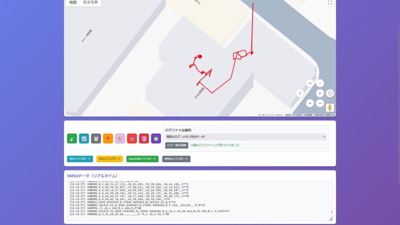Zoom out the map with minus button
400x225 pixels.
pyautogui.click(x=320, y=103)
